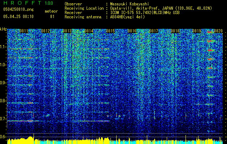Click the Receiving Location label
The image size is (227, 144).
(84, 8)
